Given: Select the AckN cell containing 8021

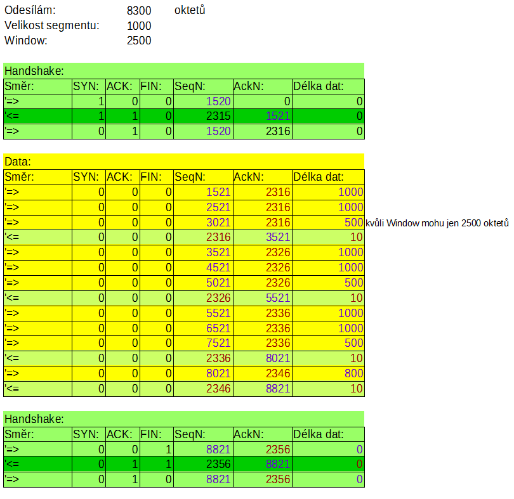Looking at the screenshot, I should 262,359.
